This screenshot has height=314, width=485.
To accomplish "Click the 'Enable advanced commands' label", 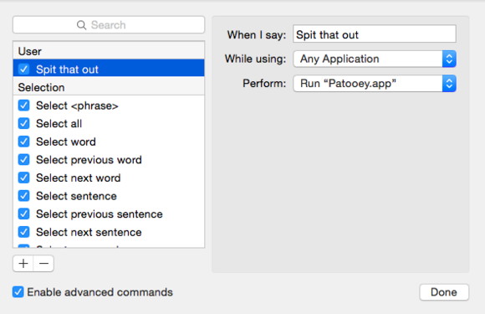I will [100, 292].
